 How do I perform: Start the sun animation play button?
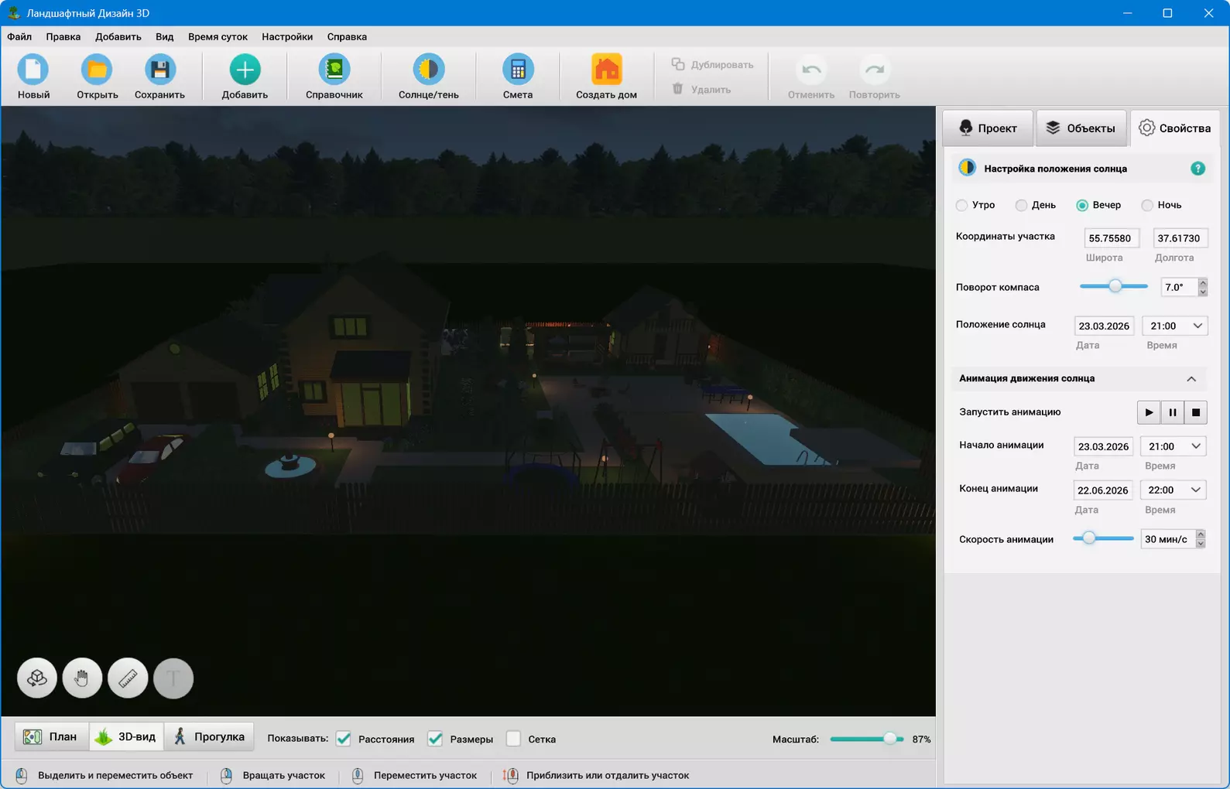(1149, 412)
